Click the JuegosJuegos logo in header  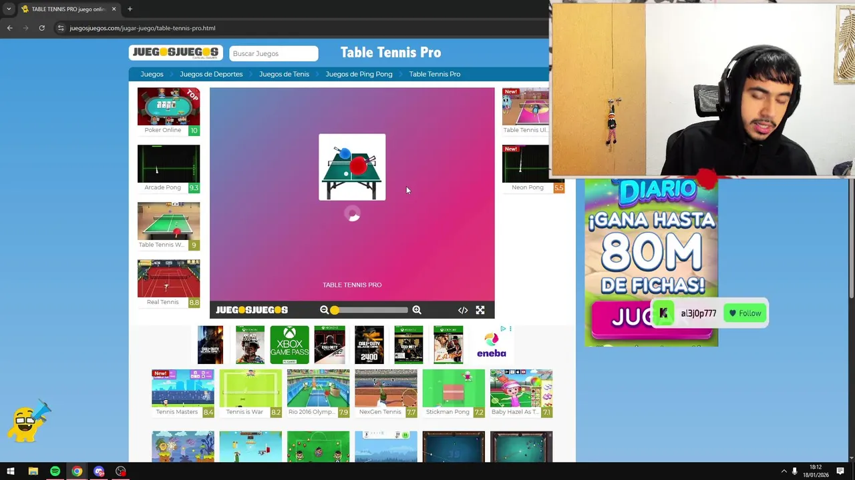pyautogui.click(x=176, y=53)
